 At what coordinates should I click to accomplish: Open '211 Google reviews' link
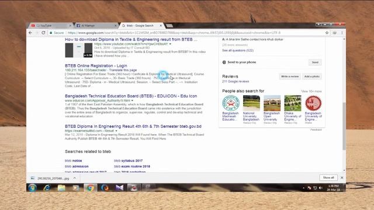click(x=236, y=82)
